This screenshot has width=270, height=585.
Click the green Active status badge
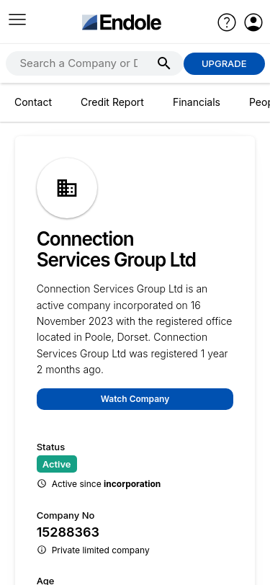point(57,464)
